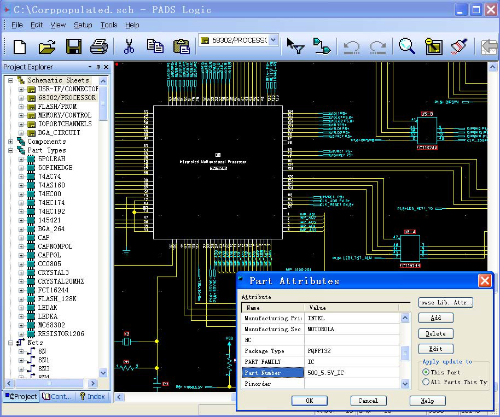This screenshot has height=417, width=500.
Task: Select the This Part radio button
Action: pyautogui.click(x=426, y=372)
